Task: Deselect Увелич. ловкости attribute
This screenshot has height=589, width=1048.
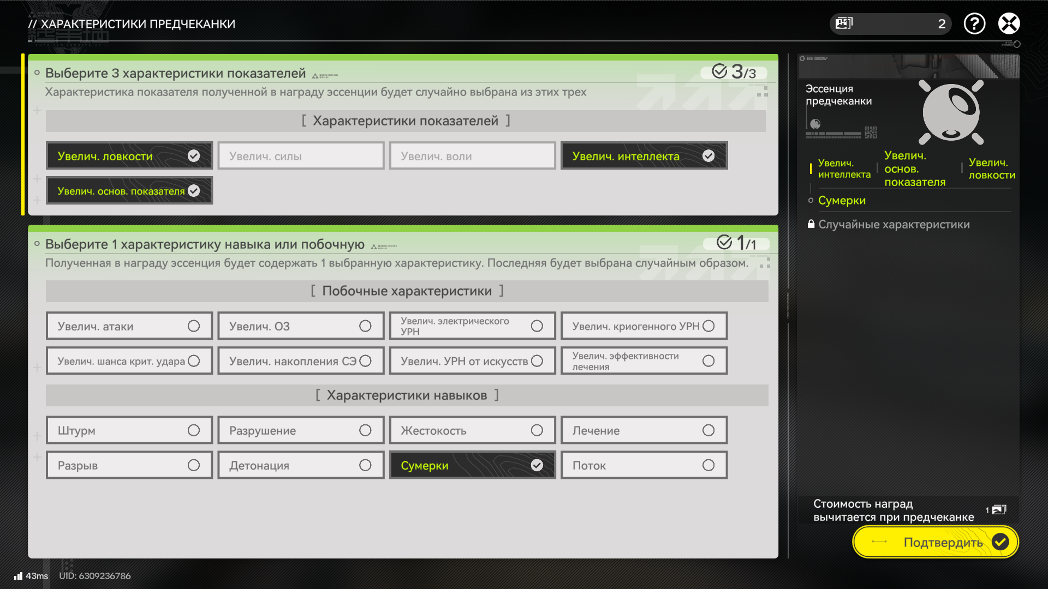Action: point(129,156)
